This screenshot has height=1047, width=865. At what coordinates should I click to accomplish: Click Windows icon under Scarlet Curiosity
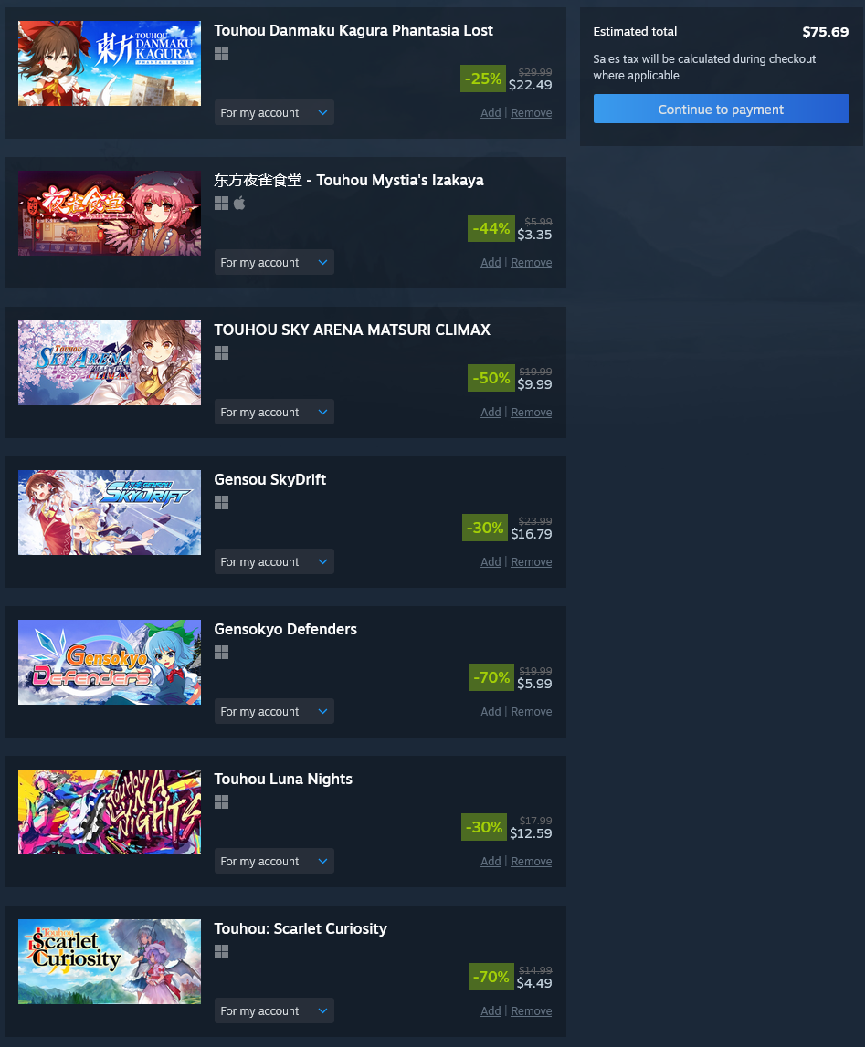pos(222,951)
